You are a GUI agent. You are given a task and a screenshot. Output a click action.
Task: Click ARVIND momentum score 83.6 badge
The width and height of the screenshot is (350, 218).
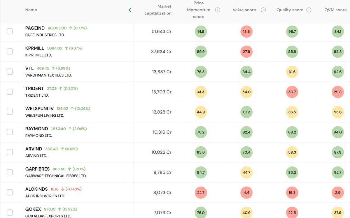click(x=201, y=152)
